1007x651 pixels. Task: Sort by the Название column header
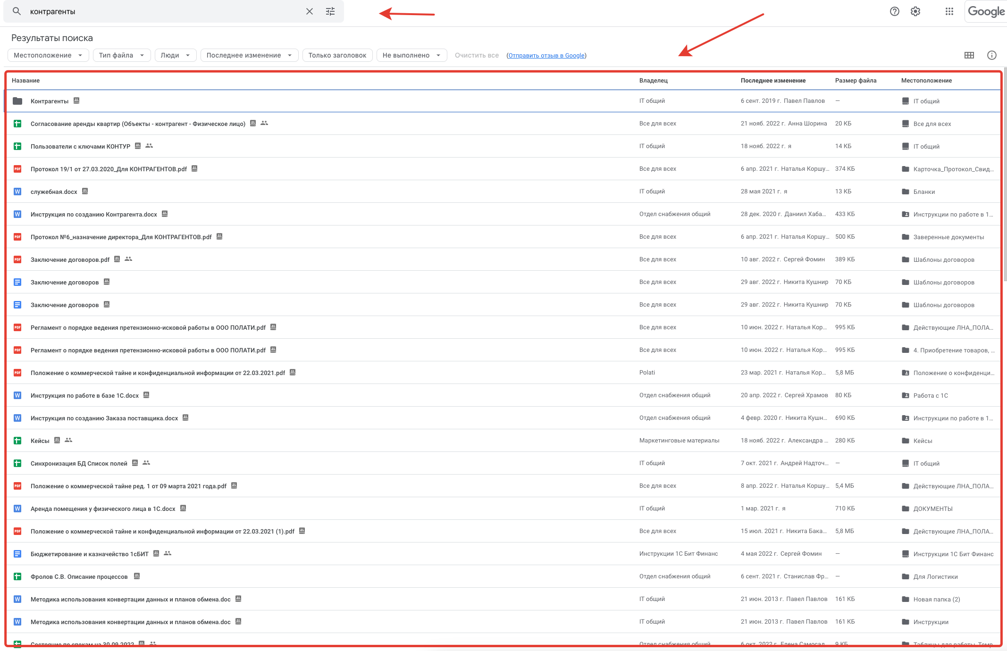[25, 81]
